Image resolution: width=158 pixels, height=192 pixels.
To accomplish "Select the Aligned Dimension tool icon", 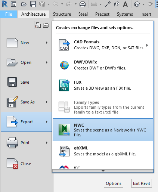I will [108, 4].
